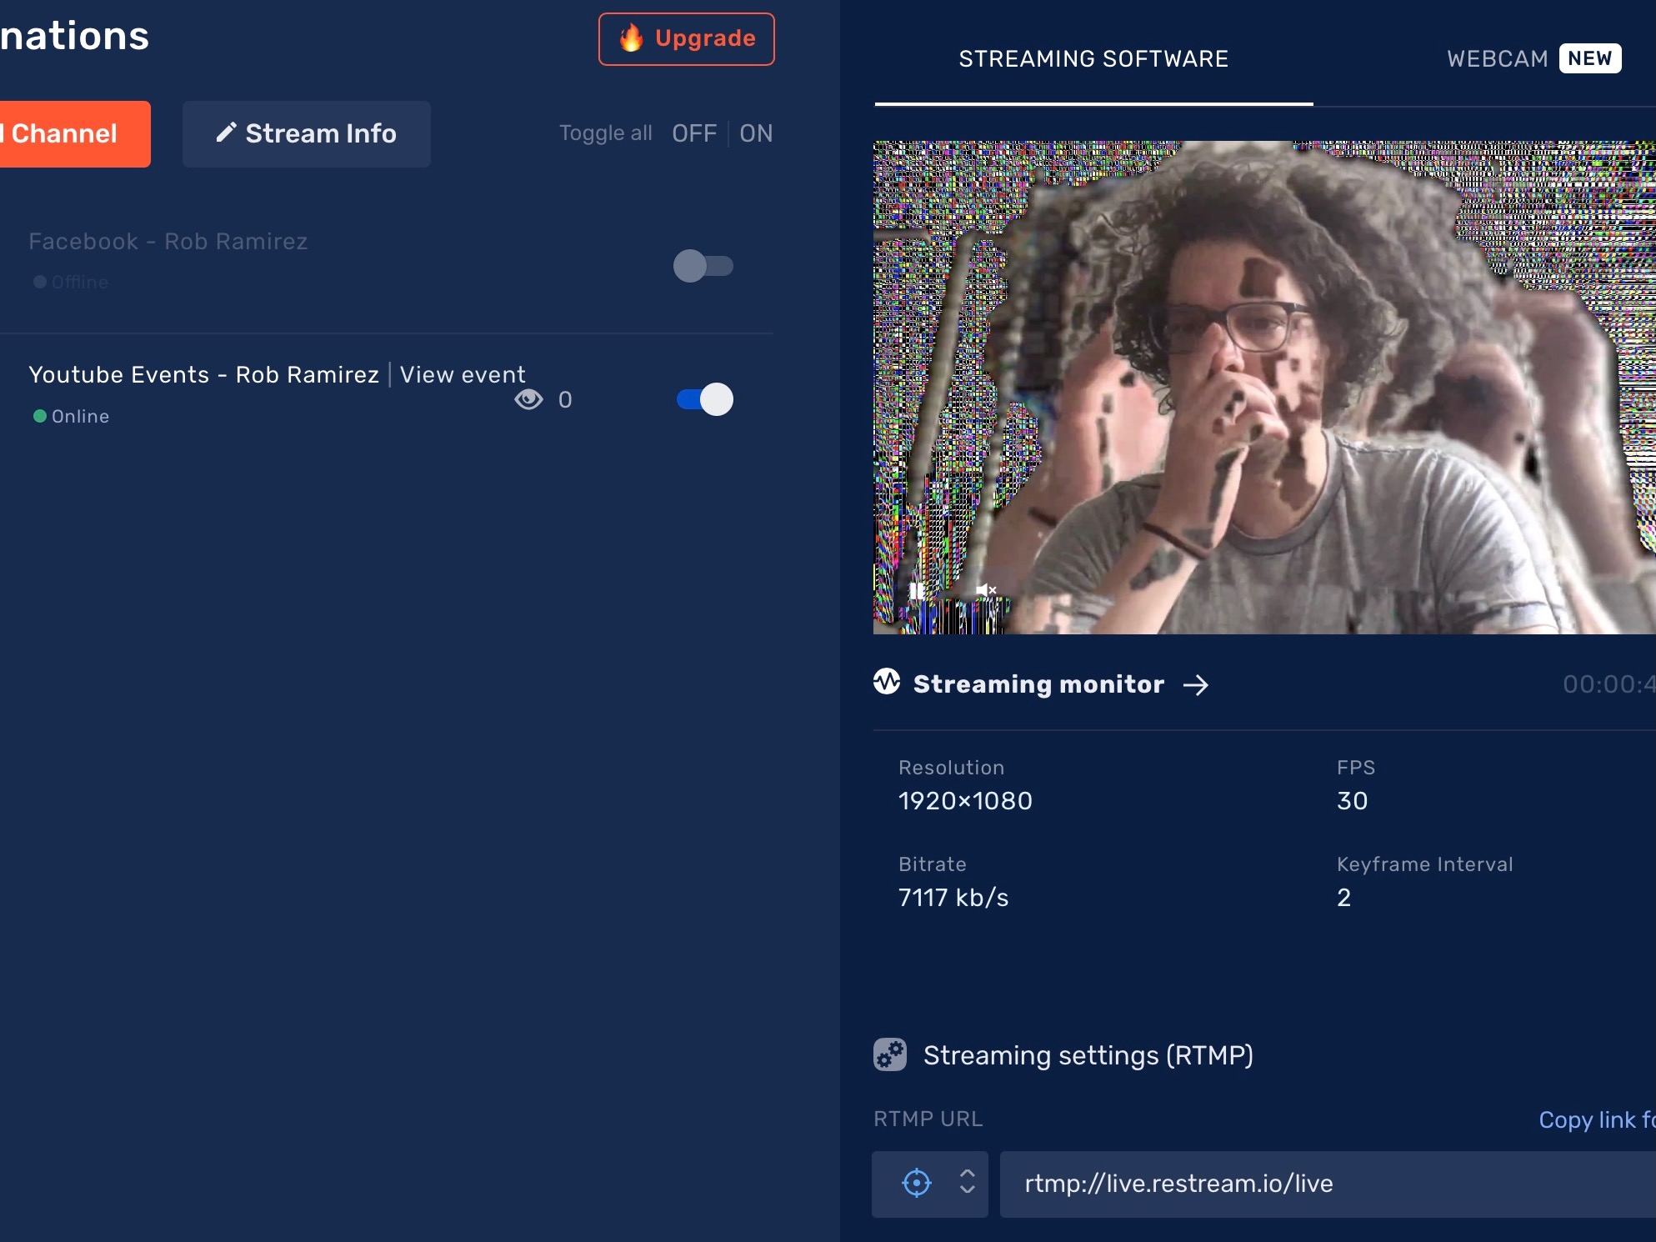This screenshot has width=1656, height=1242.
Task: Unmute the preview with the speaker icon
Action: coord(986,590)
